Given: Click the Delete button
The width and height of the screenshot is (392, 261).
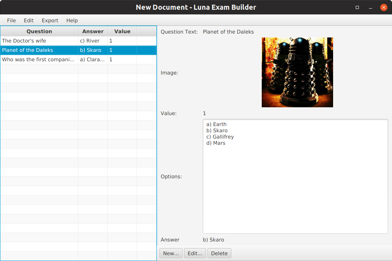Looking at the screenshot, I should click(x=219, y=253).
